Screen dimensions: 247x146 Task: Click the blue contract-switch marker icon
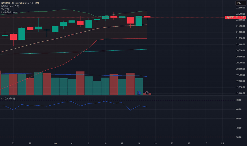click(139, 93)
